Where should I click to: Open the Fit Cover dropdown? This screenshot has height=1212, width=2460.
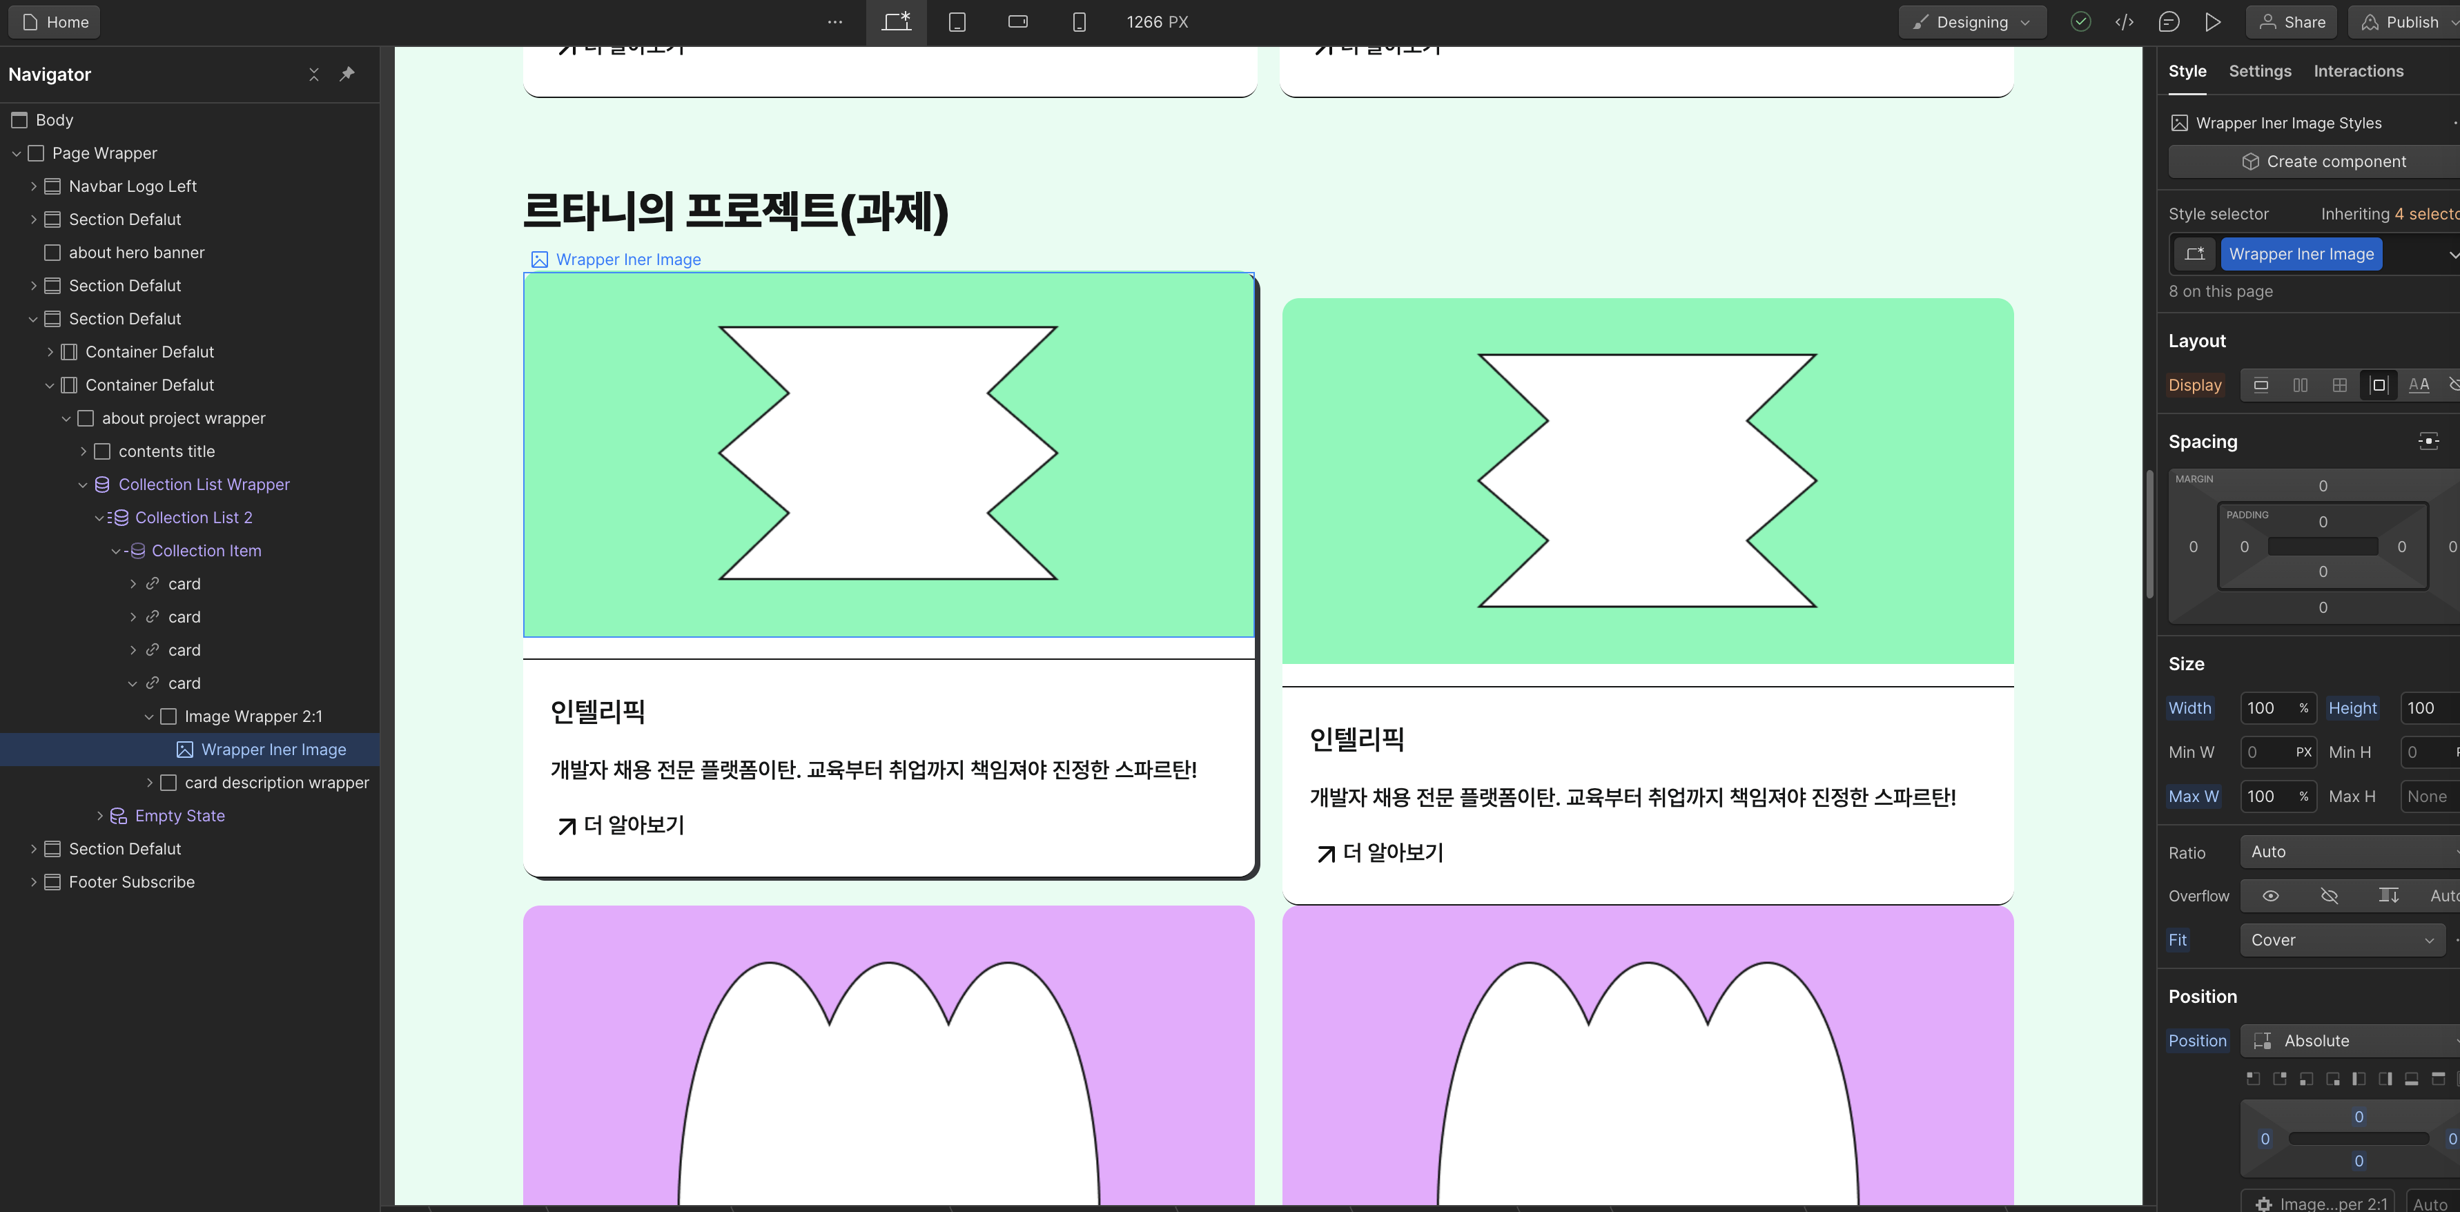pyautogui.click(x=2343, y=940)
